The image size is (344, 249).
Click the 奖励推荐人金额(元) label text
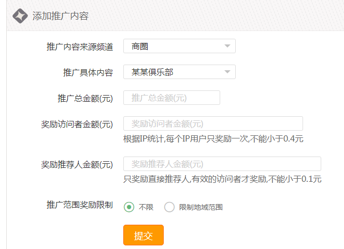click(77, 165)
